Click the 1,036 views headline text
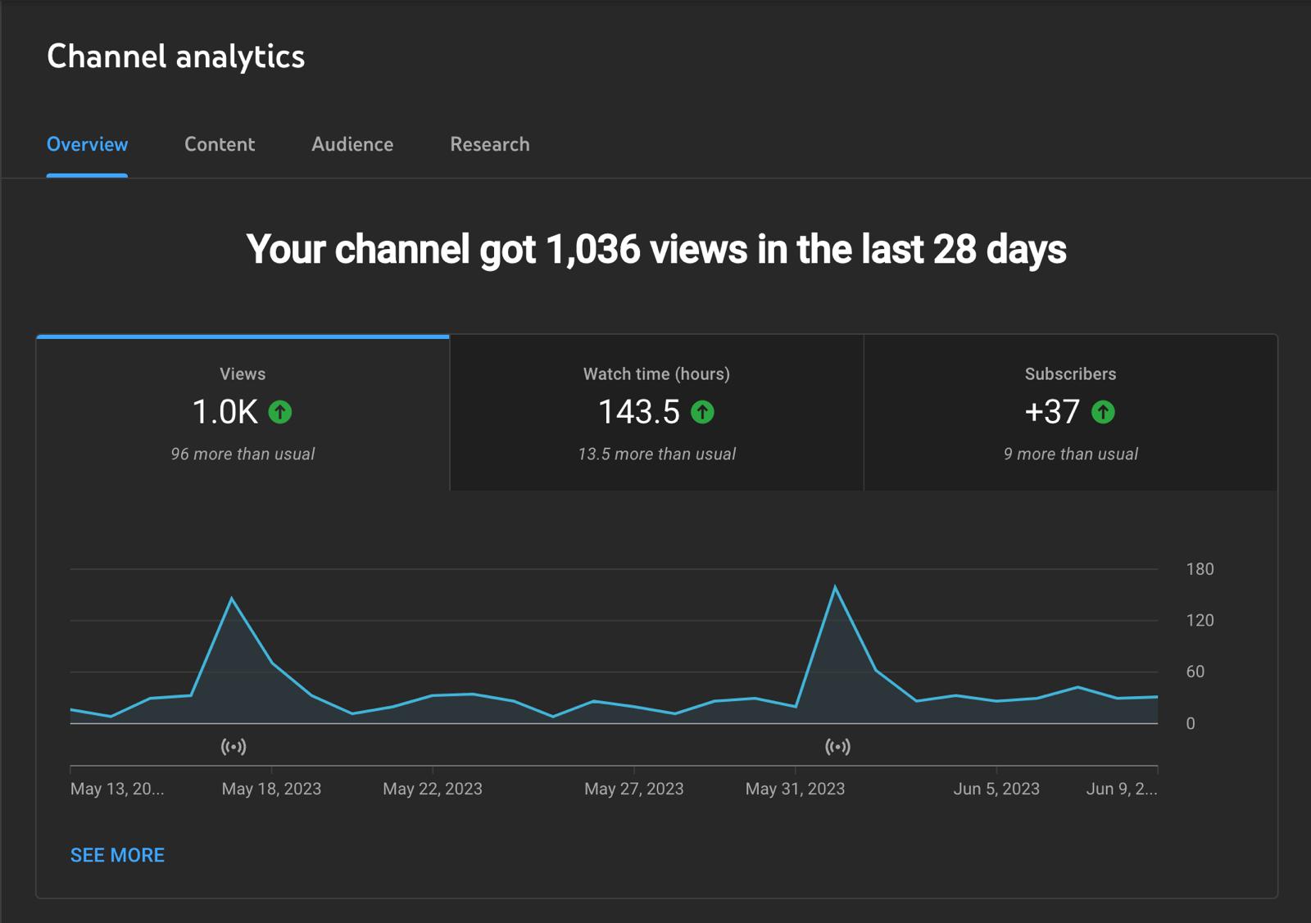 click(x=655, y=249)
